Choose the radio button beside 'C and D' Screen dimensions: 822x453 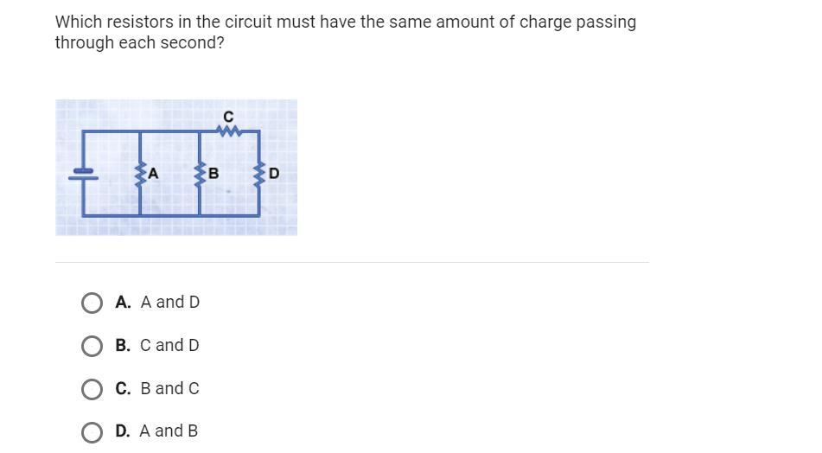92,346
